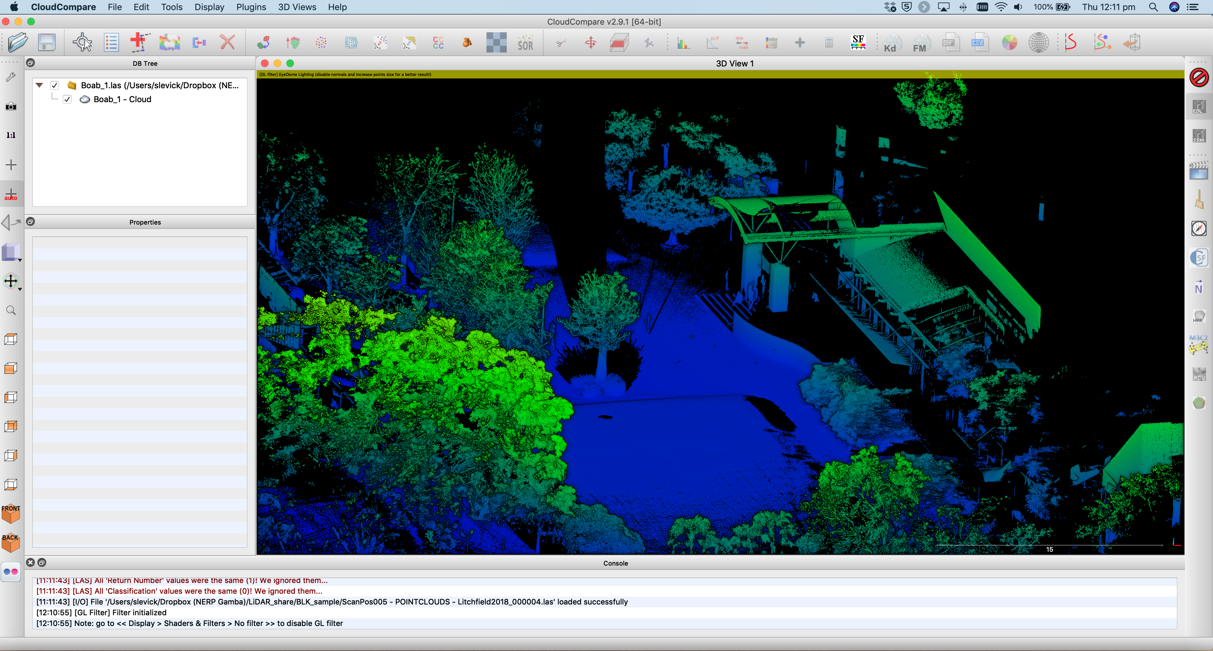The image size is (1213, 651).
Task: Uncheck the Boab_1 - Cloud checkbox
Action: (67, 99)
